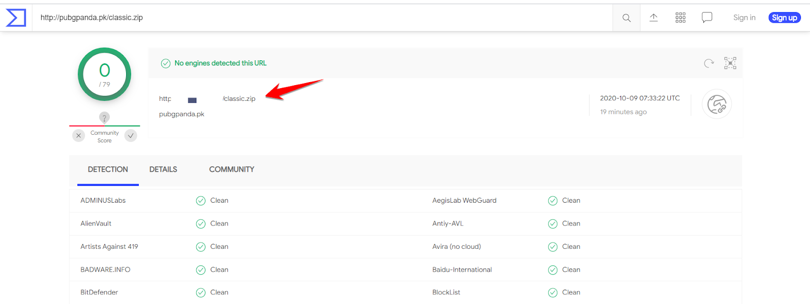
Task: Click the AlienVault engine name
Action: tap(96, 223)
